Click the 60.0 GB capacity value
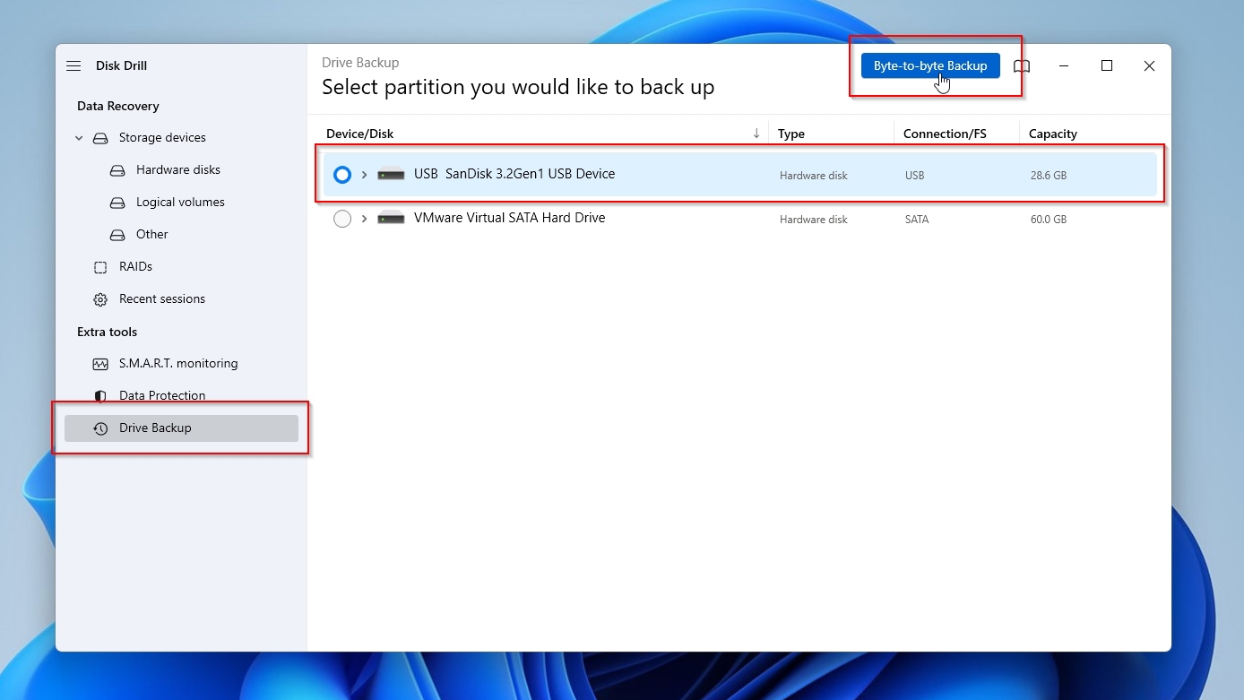The width and height of the screenshot is (1244, 700). pyautogui.click(x=1049, y=220)
